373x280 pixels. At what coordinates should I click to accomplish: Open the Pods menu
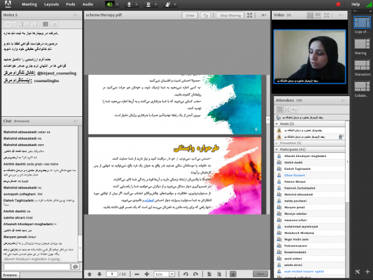(71, 4)
